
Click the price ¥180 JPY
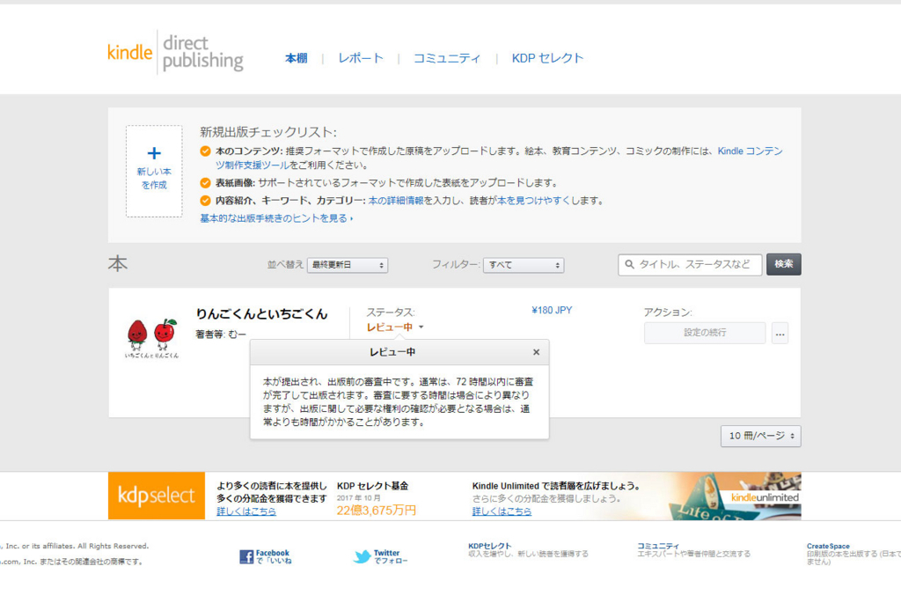pyautogui.click(x=552, y=311)
